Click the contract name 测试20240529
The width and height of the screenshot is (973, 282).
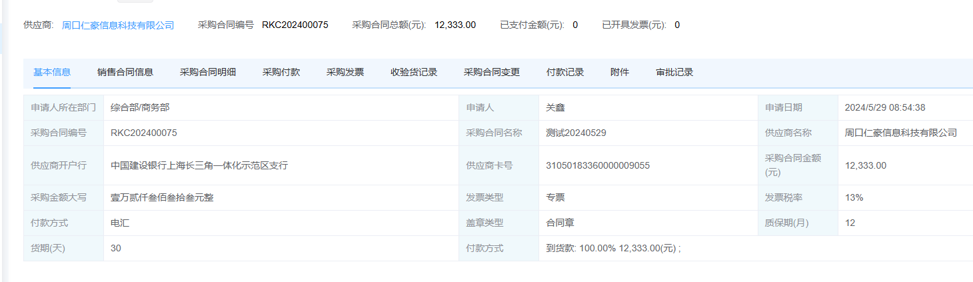pos(576,133)
